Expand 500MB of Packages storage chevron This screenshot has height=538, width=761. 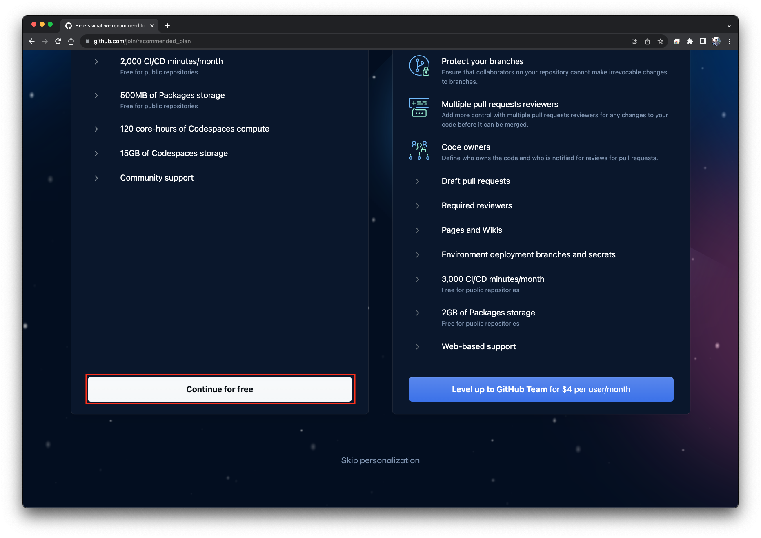click(x=96, y=96)
